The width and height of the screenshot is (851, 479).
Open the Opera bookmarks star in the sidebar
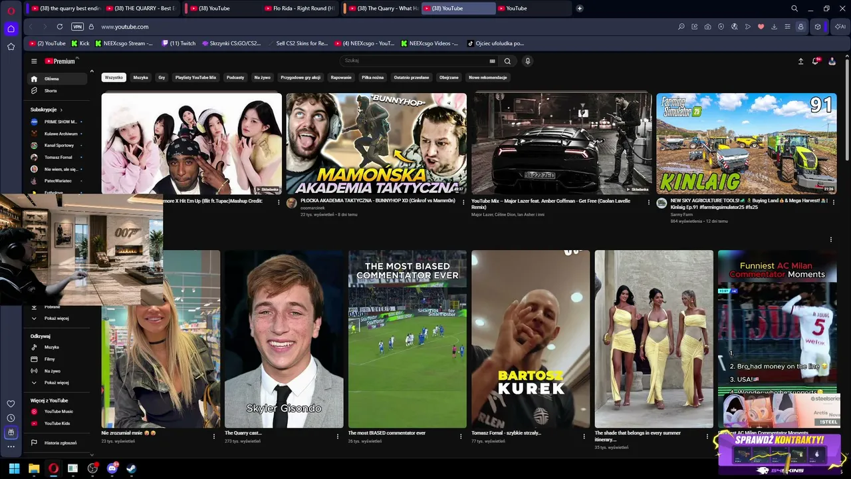click(x=11, y=47)
